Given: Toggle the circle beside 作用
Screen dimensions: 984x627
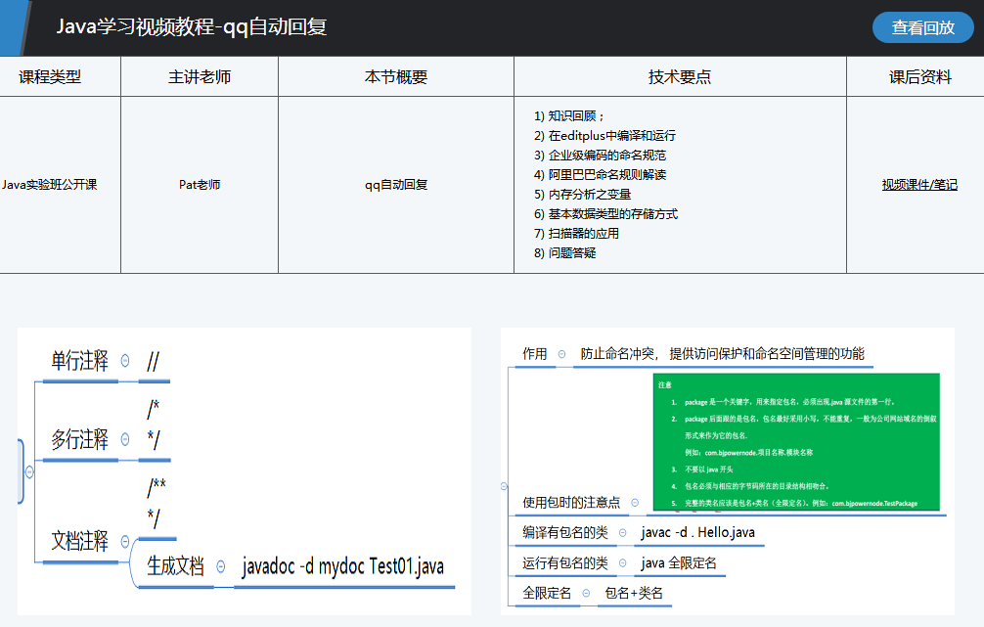Looking at the screenshot, I should tap(561, 354).
